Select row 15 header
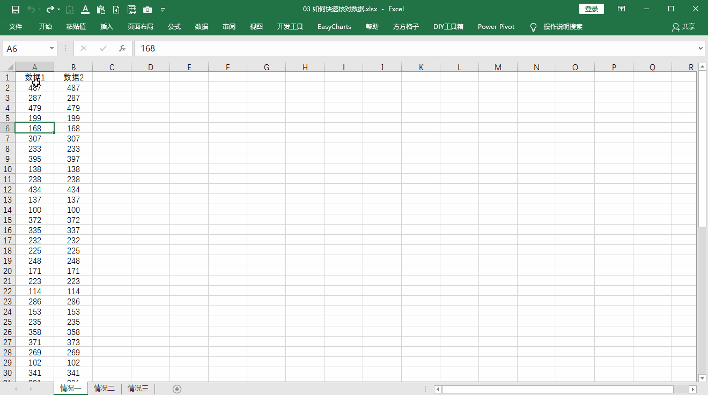This screenshot has width=708, height=395. [8, 220]
